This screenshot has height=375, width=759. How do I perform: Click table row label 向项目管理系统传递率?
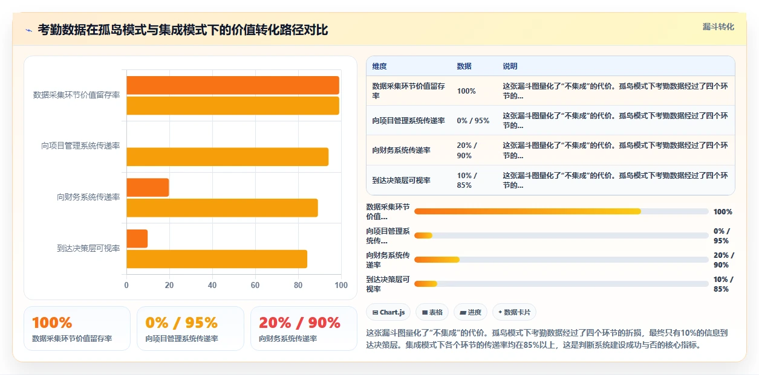[x=409, y=121]
